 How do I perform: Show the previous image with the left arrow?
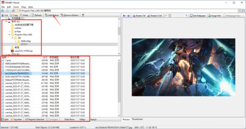click(x=124, y=16)
